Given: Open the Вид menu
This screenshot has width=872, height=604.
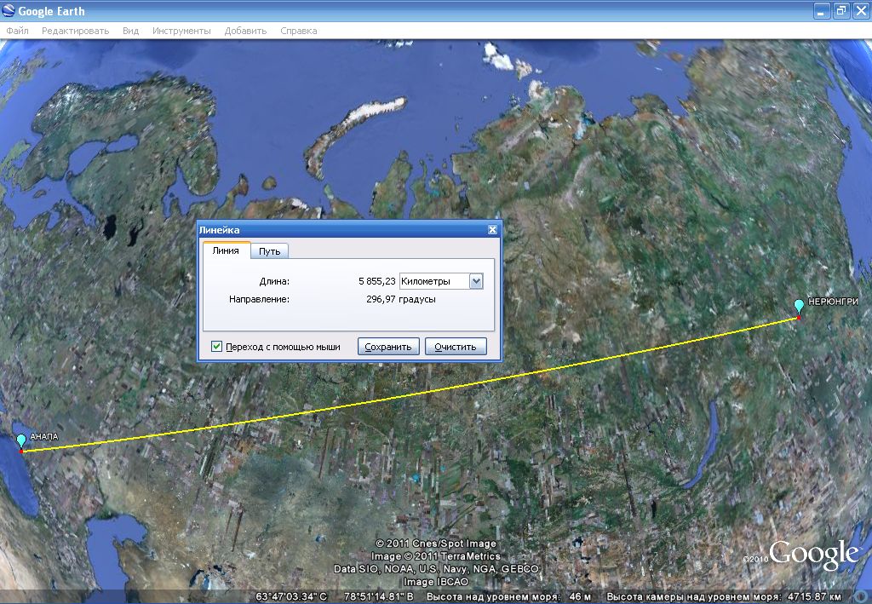Looking at the screenshot, I should [130, 31].
